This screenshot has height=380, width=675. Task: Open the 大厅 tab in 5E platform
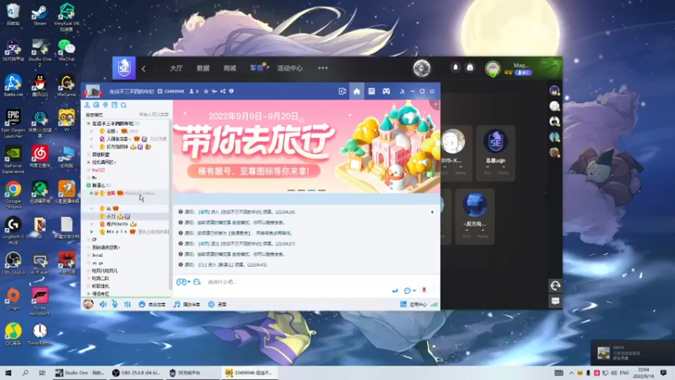176,68
